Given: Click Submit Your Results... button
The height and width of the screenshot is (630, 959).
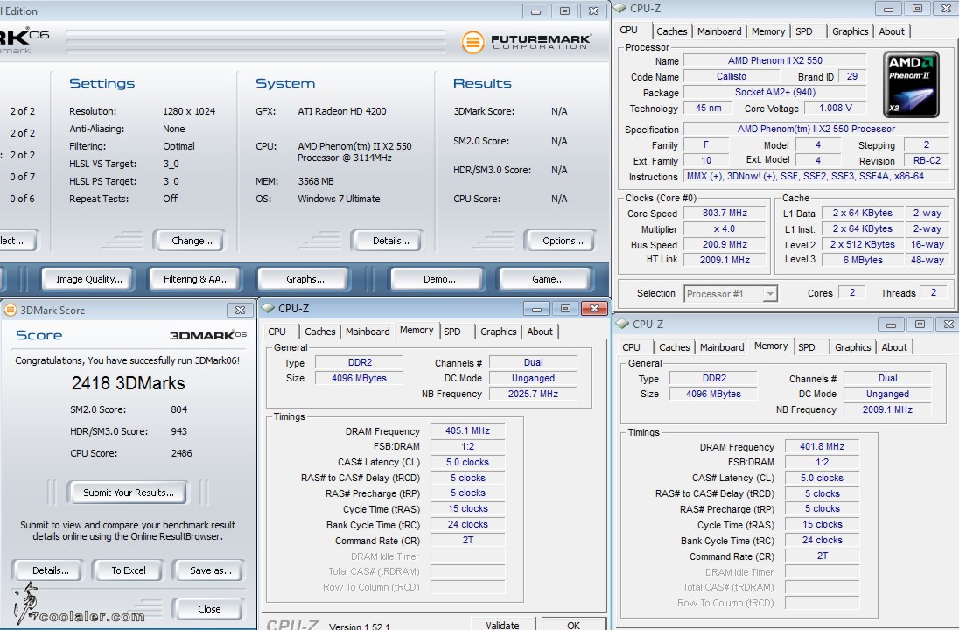Looking at the screenshot, I should (129, 493).
